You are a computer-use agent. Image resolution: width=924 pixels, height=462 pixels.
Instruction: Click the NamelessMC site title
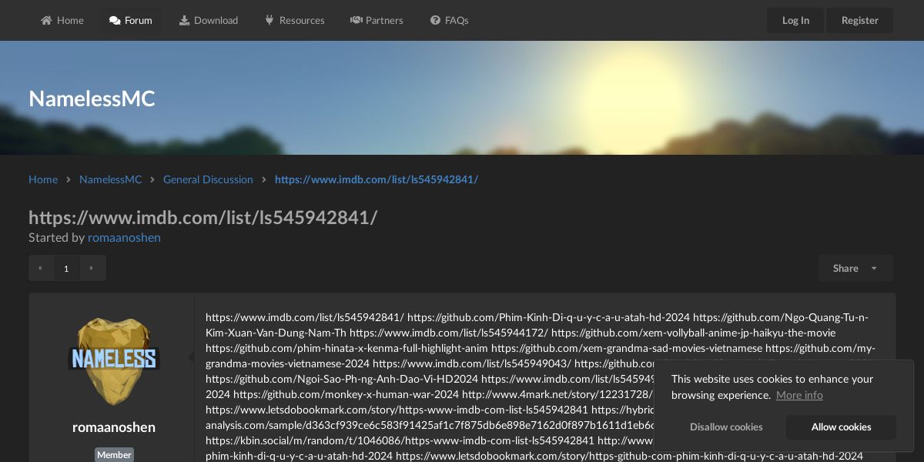(x=92, y=99)
